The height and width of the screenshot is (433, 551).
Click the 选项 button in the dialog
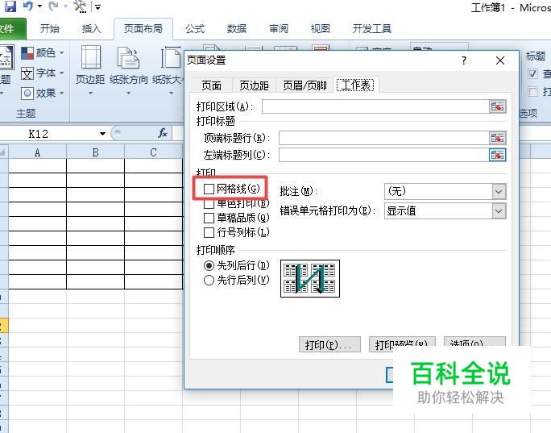474,342
